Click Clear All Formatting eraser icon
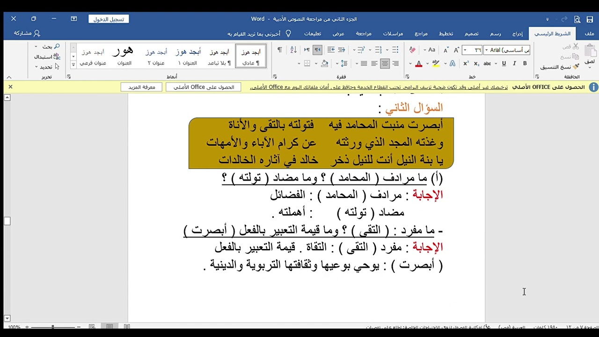 pos(412,50)
